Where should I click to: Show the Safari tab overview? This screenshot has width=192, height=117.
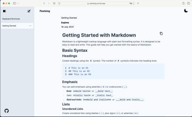click(188, 3)
